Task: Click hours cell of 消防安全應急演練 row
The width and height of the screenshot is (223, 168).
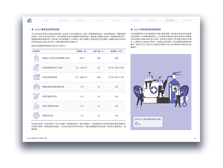Action: pyautogui.click(x=116, y=77)
